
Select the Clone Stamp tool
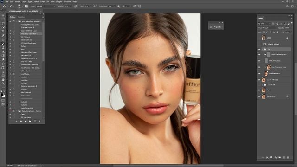tap(3, 47)
